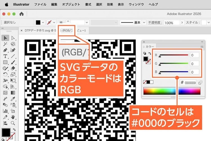Image resolution: width=211 pixels, height=141 pixels.
Task: Select the Symbol Sprayer tool
Action: (13, 105)
